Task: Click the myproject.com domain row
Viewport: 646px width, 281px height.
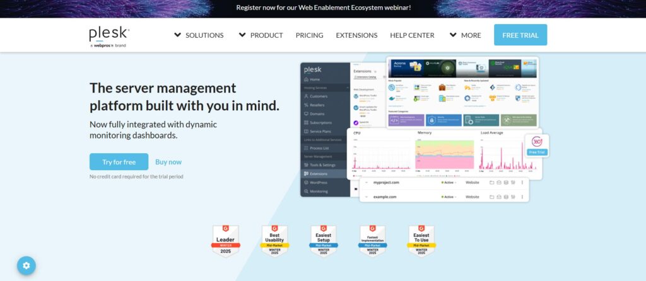Action: tap(444, 182)
